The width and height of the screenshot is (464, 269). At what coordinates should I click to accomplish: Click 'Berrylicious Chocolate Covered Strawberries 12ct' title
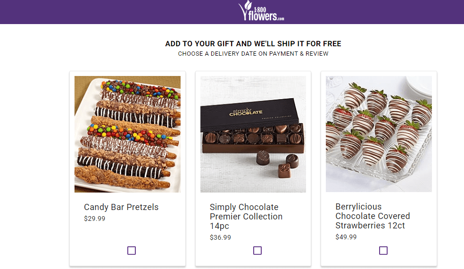[373, 216]
